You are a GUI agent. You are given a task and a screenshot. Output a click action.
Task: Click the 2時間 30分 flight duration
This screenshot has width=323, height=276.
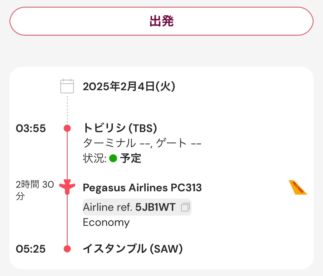[x=35, y=190]
